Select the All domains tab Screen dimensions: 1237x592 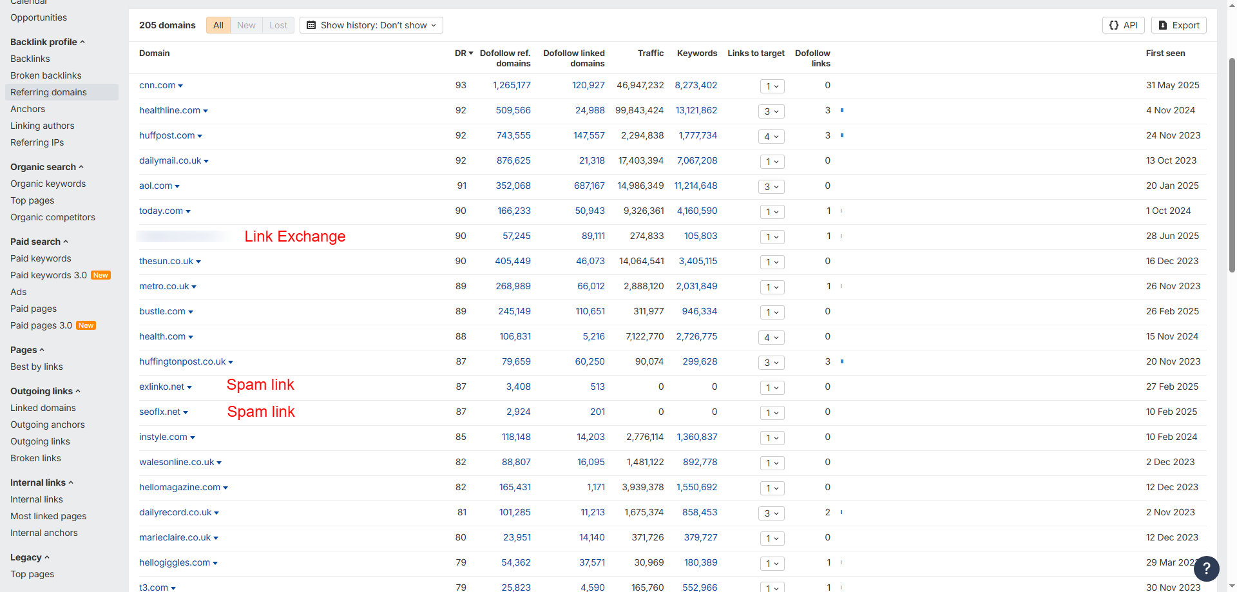click(x=218, y=25)
